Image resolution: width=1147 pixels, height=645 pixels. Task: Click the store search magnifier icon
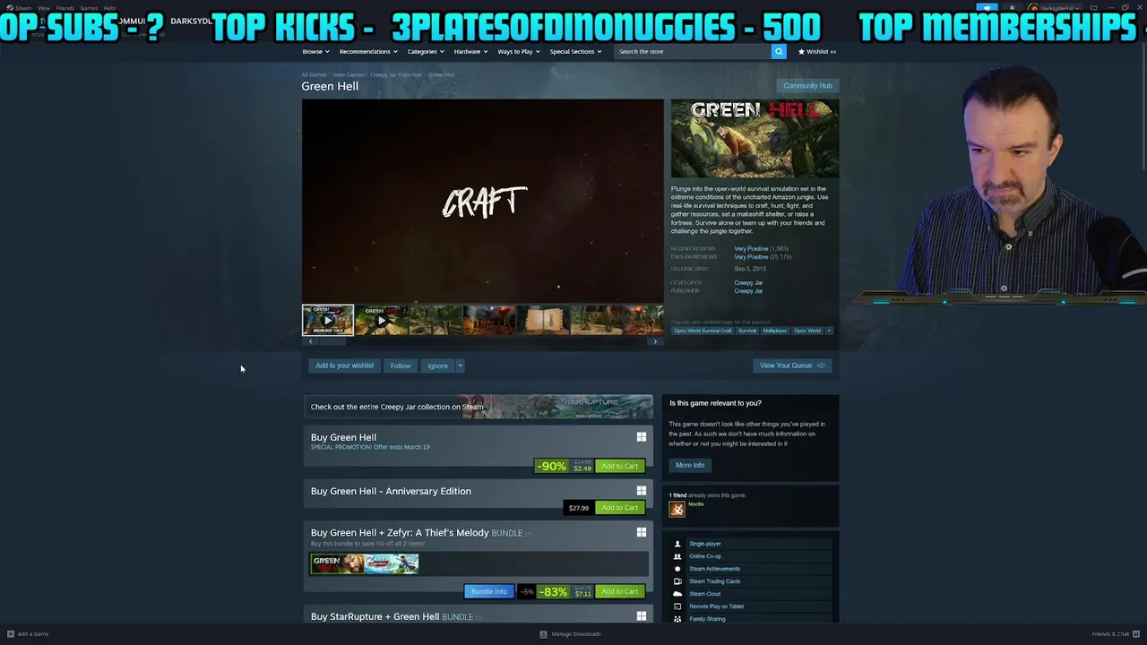tap(779, 51)
